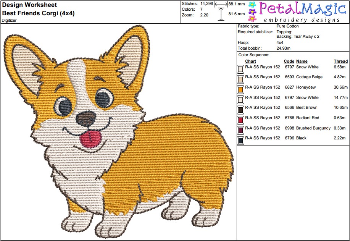
Task: Click the Brushed Burgundy thread spool icon
Action: point(240,130)
